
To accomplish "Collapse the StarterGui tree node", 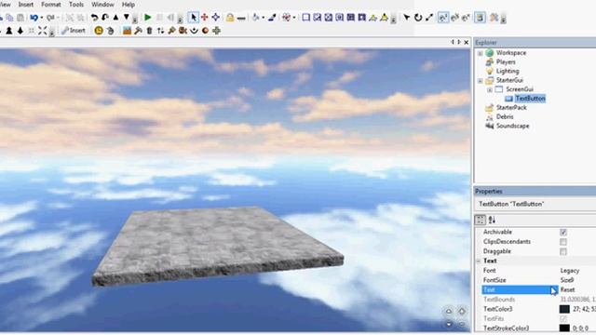I will click(x=481, y=81).
